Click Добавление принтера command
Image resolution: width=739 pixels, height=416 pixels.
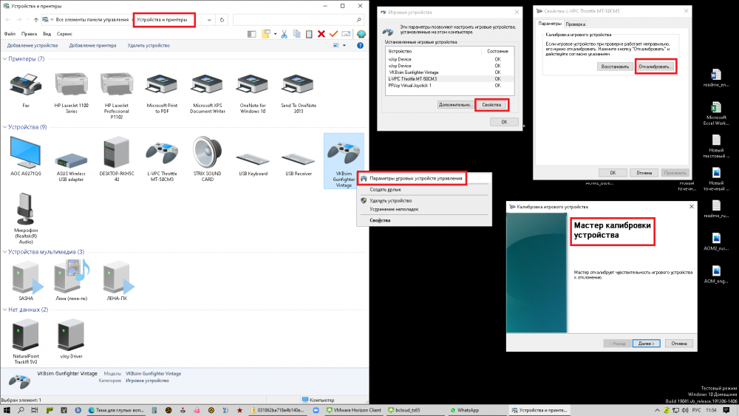point(92,46)
